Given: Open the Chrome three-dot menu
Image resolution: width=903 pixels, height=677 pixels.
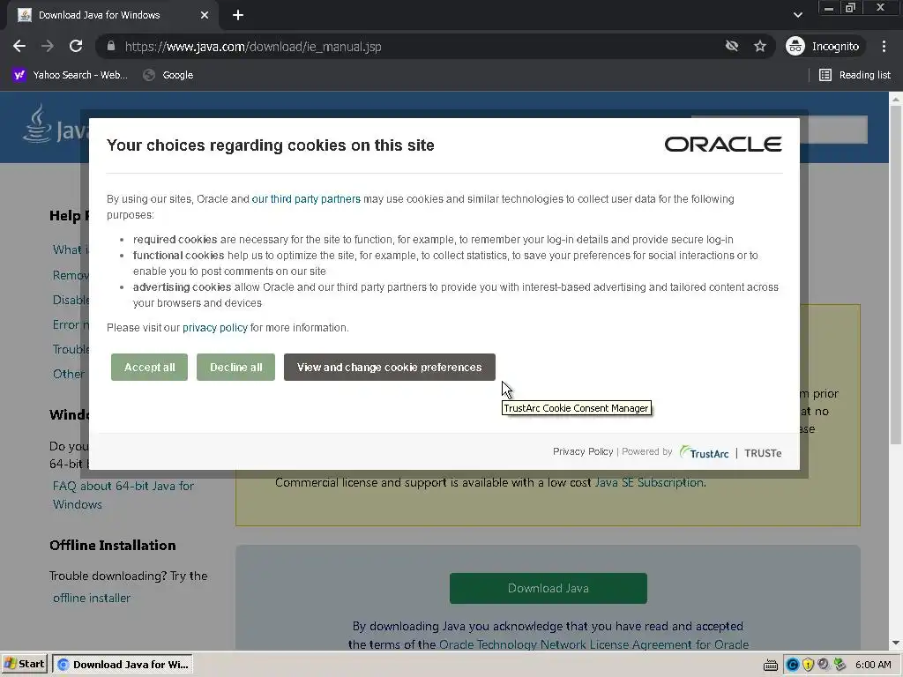Looking at the screenshot, I should [x=884, y=46].
